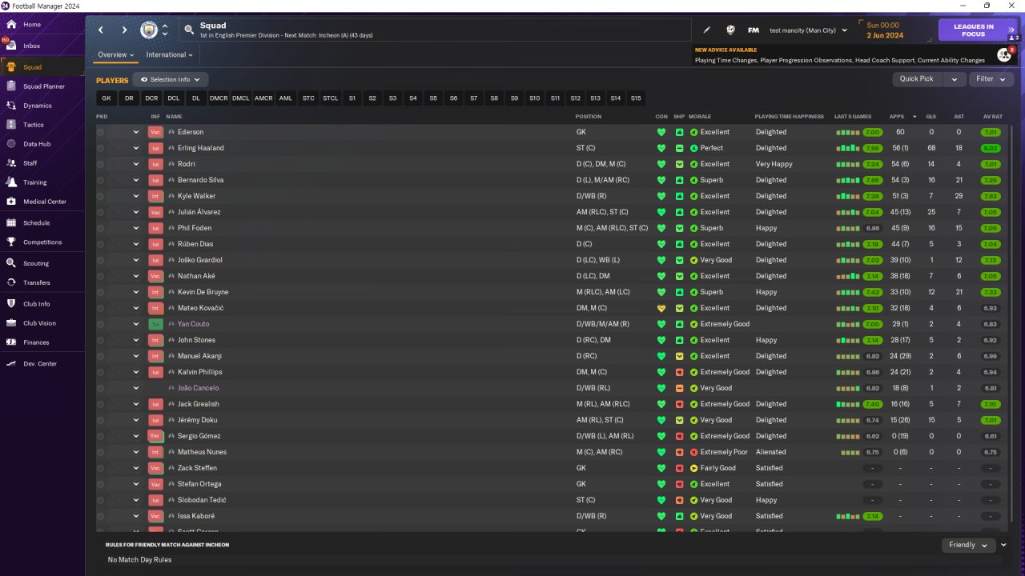
Task: Open the test mancity manager dropdown
Action: click(x=808, y=30)
